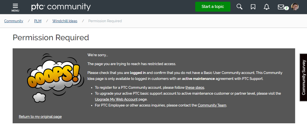Go to Community breadcrumb link
Screen dimensions: 307x127
point(14,21)
